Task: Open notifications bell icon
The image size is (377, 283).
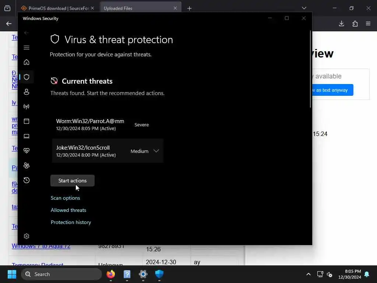Action: pyautogui.click(x=367, y=274)
